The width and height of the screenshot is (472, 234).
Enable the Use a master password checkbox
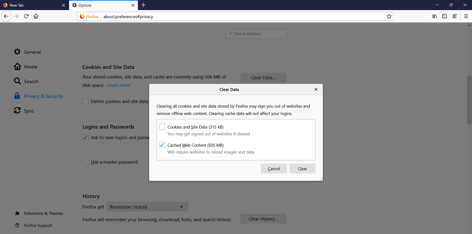coord(86,162)
